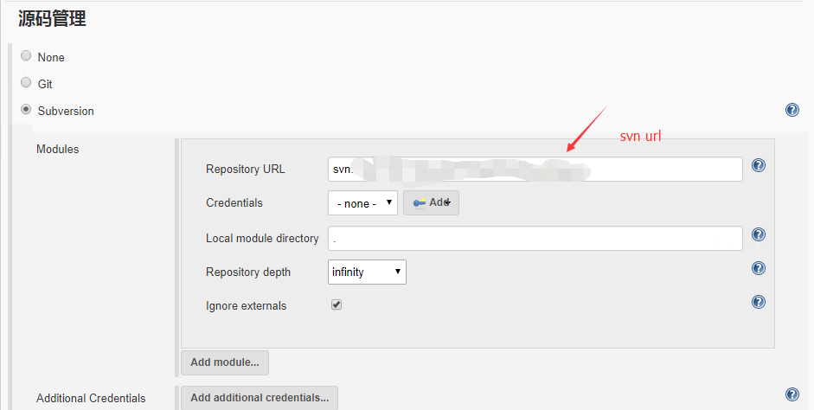Open the Repository depth infinity dropdown

(367, 272)
